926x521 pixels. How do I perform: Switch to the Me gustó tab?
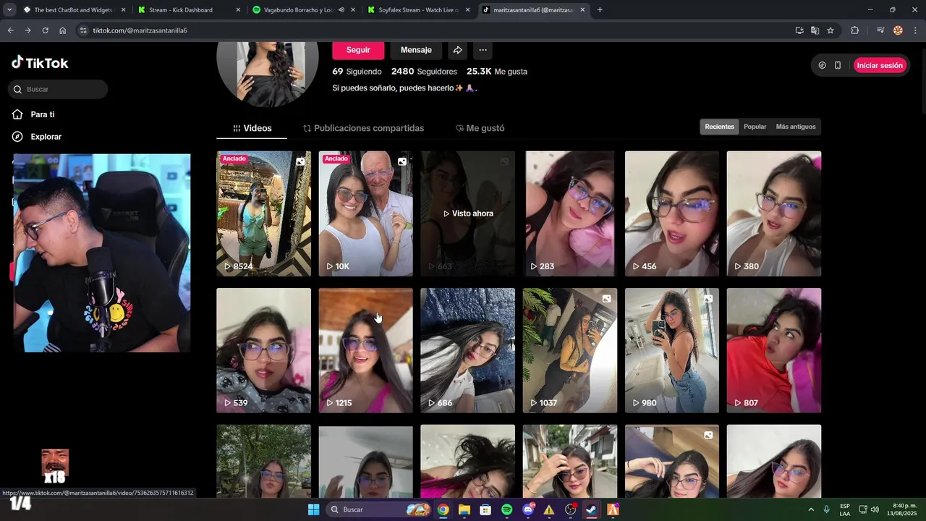480,128
